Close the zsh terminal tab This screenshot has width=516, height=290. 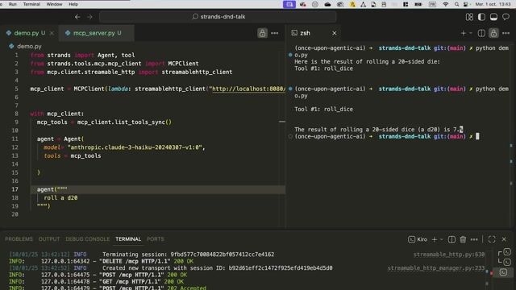click(335, 33)
